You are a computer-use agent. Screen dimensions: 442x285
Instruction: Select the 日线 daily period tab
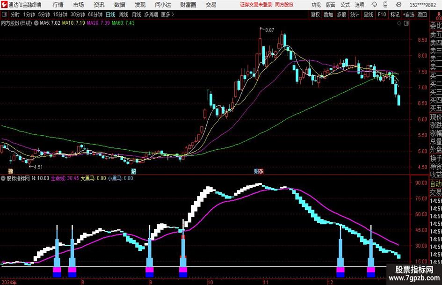[x=110, y=15]
